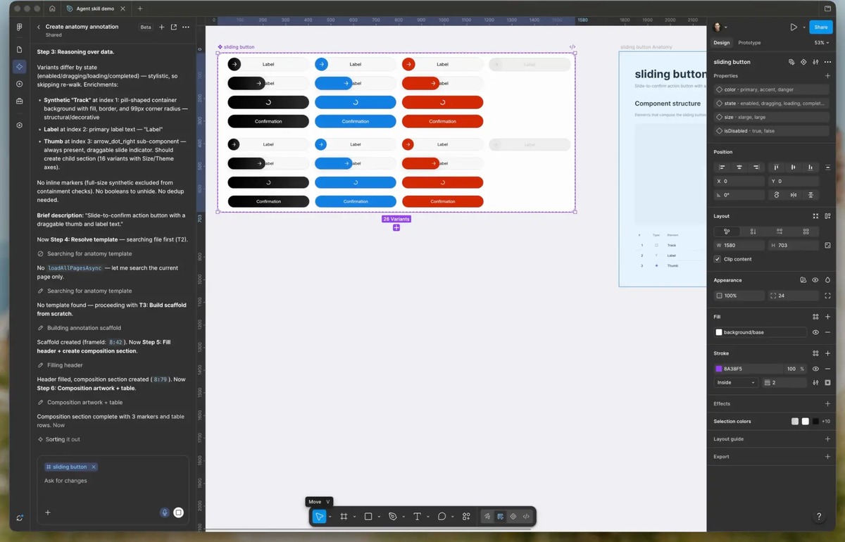Expand Move tool options arrow
The height and width of the screenshot is (542, 845).
(x=330, y=517)
